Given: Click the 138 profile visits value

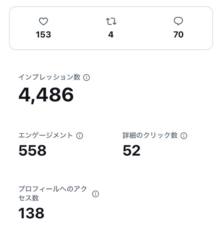Looking at the screenshot, I should click(31, 213).
